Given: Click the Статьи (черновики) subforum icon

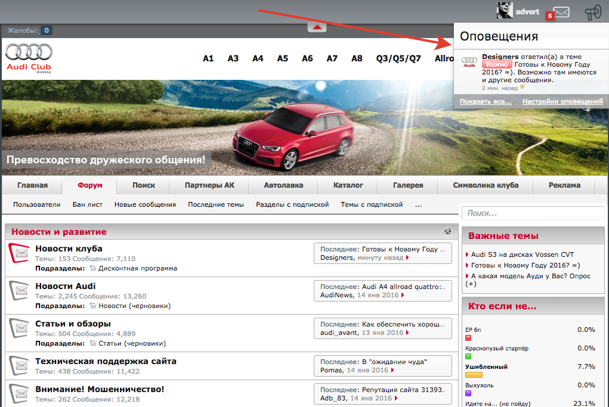Looking at the screenshot, I should (93, 343).
